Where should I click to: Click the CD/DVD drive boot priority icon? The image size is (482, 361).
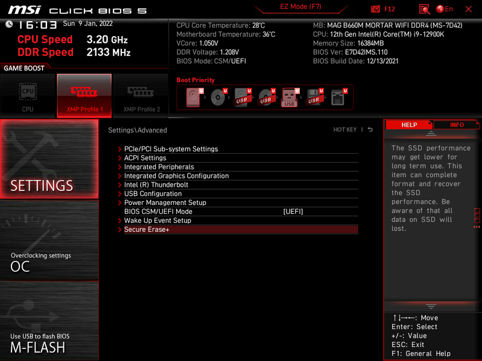218,97
